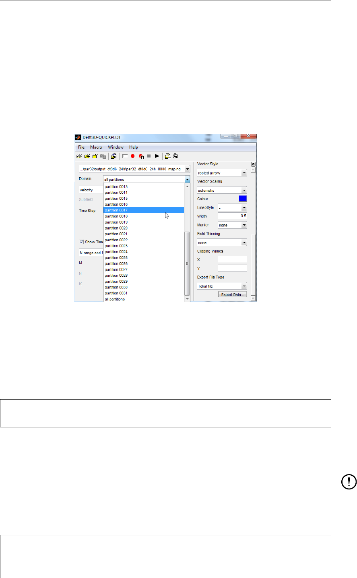Viewport: 357px width, 578px height.
Task: Click the partition list scrollbar up arrow
Action: pos(187,186)
